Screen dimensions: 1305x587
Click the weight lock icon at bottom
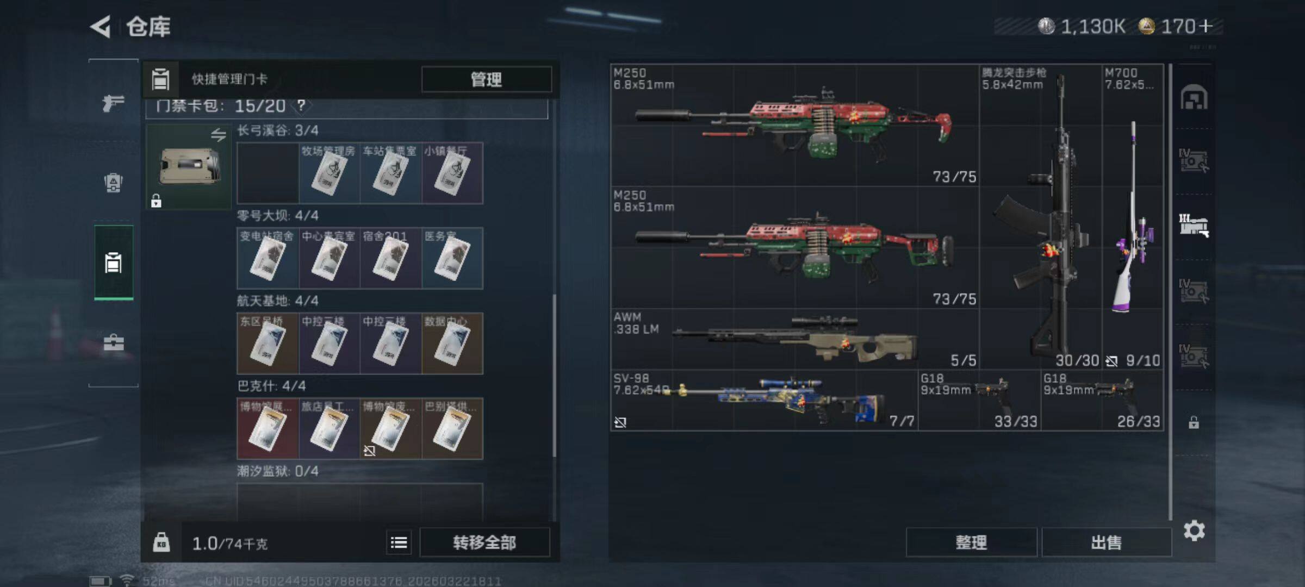(x=161, y=542)
